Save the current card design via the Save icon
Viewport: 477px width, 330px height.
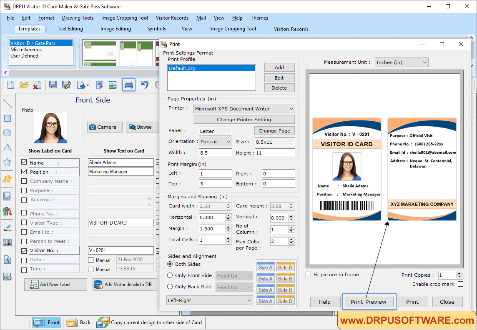pos(53,85)
